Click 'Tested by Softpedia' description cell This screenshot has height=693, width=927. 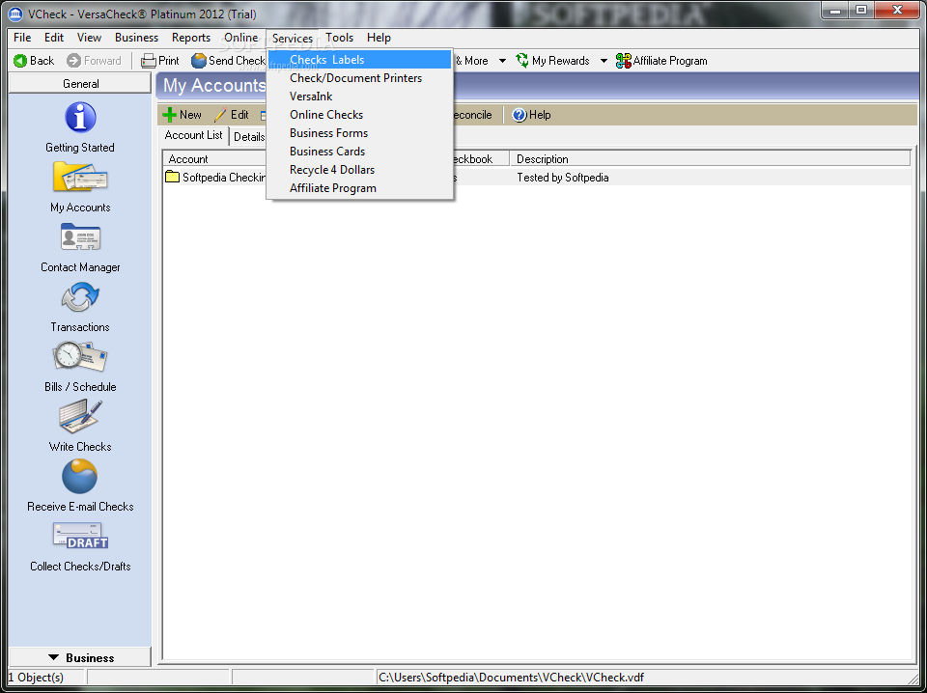point(562,178)
